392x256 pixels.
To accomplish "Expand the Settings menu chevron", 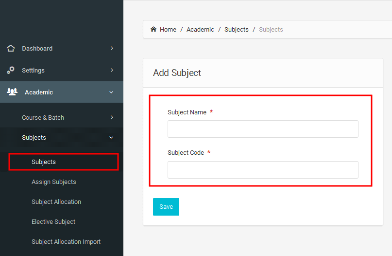I will point(112,70).
